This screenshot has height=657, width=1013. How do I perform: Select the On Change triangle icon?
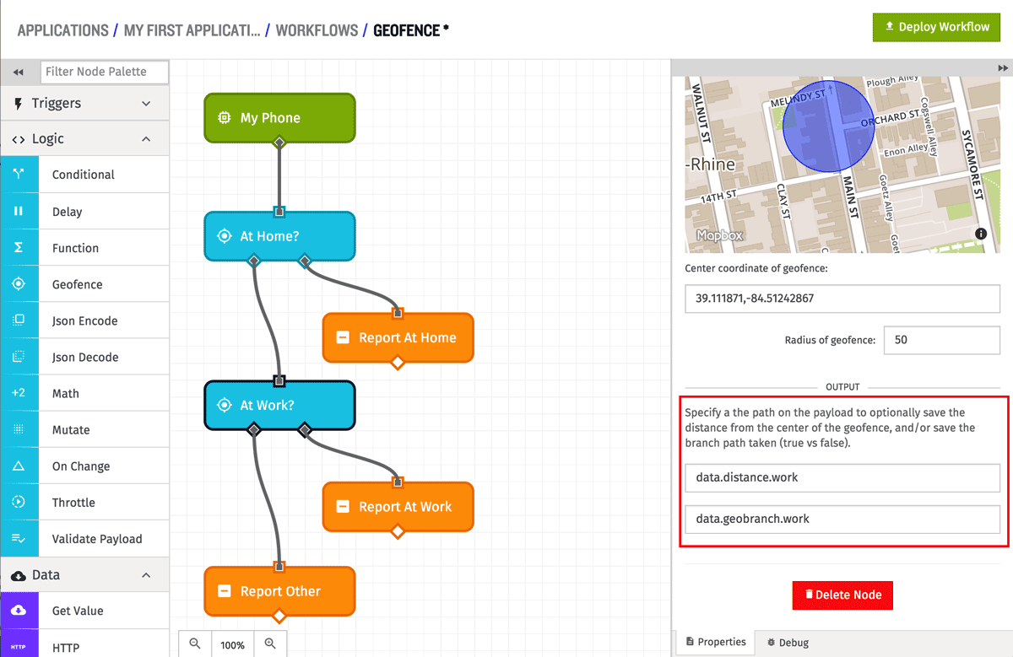tap(19, 466)
